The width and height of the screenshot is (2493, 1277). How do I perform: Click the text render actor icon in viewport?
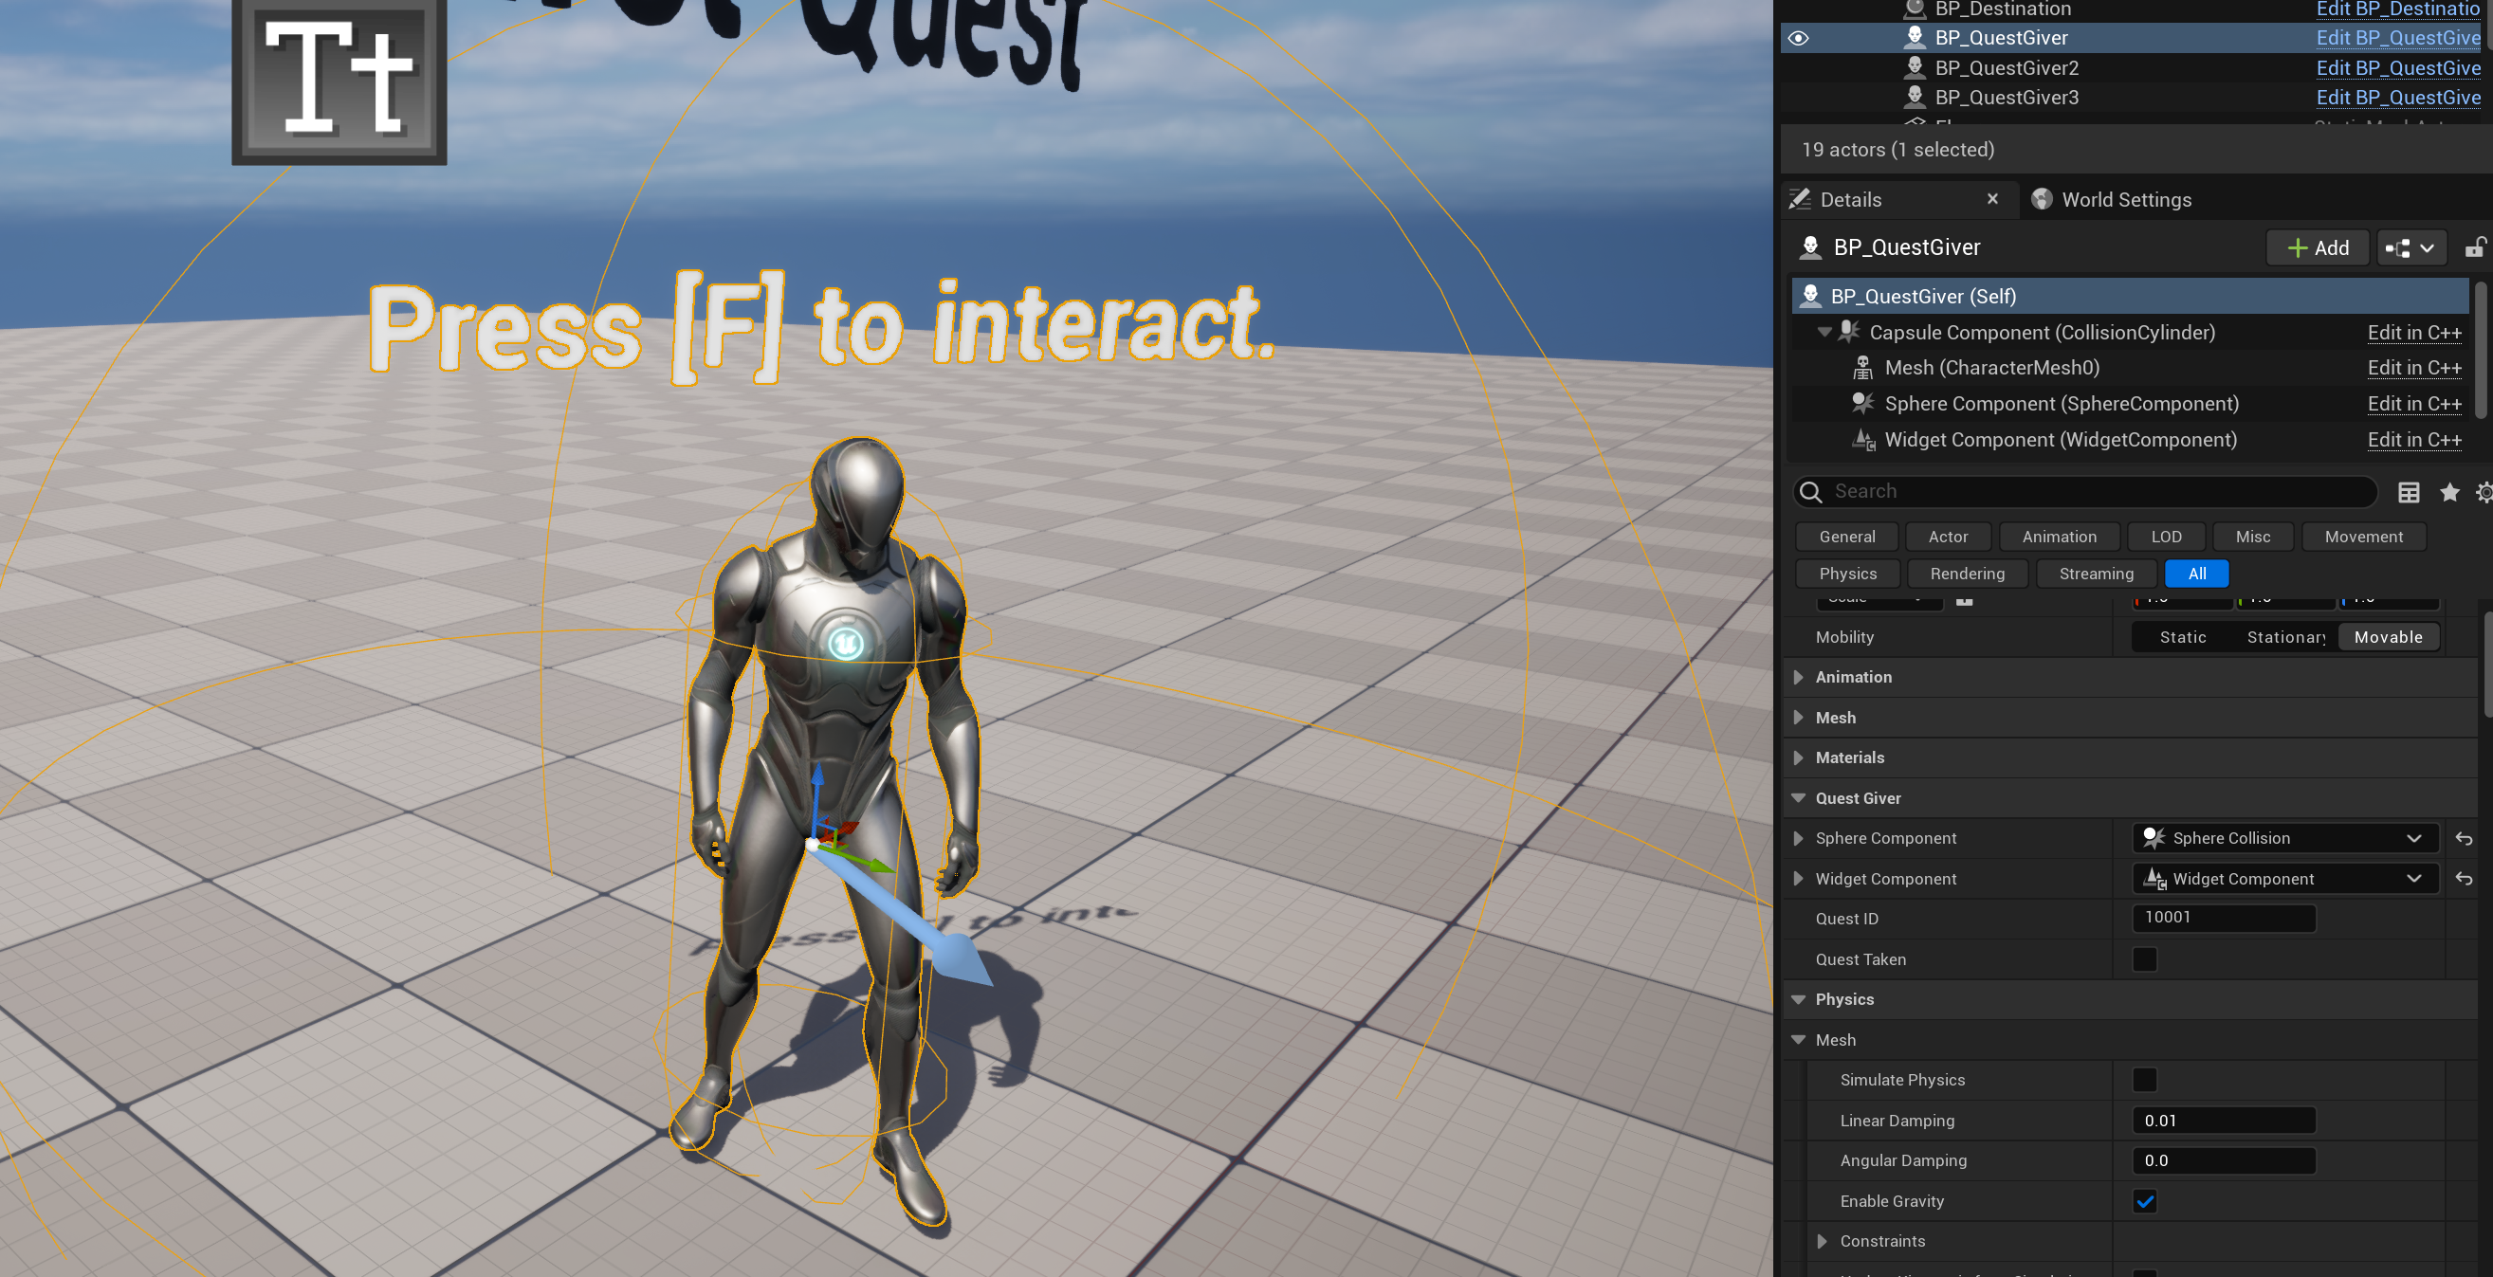[339, 80]
